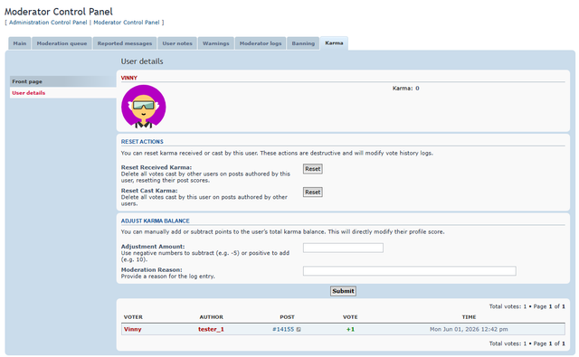Viewport: 579px width, 357px height.
Task: Open the post link icon beside #14155
Action: click(299, 329)
